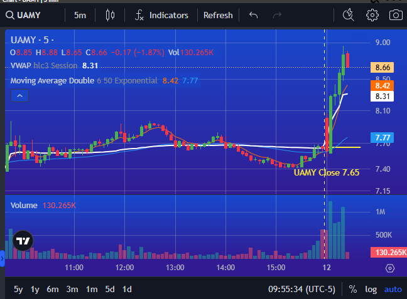407x299 pixels.
Task: Select the 5d date range
Action: [x=110, y=289]
